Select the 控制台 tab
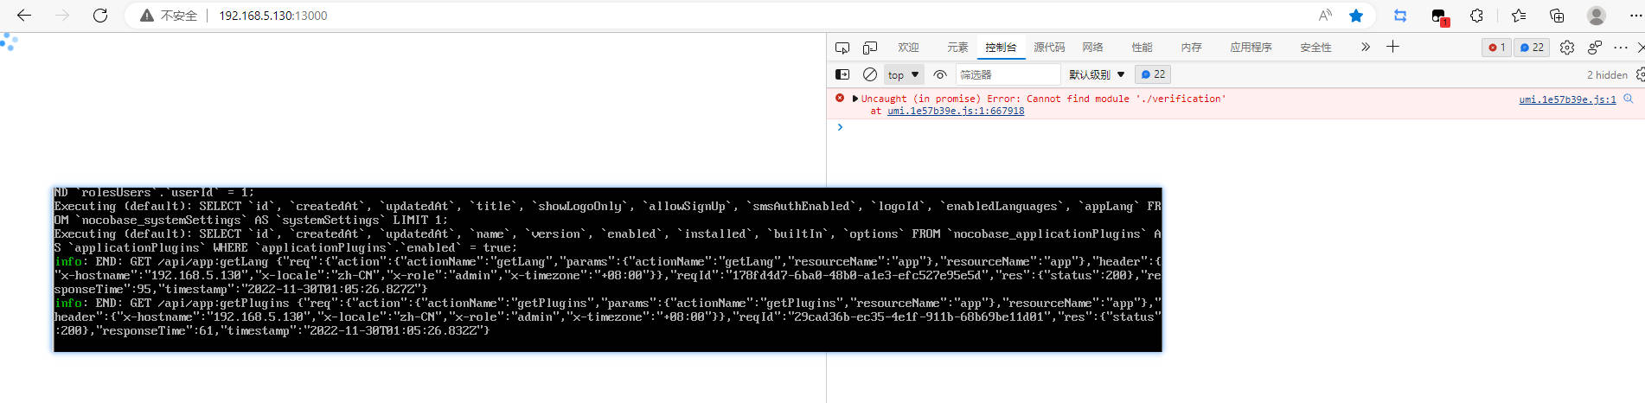1645x403 pixels. (x=1001, y=48)
